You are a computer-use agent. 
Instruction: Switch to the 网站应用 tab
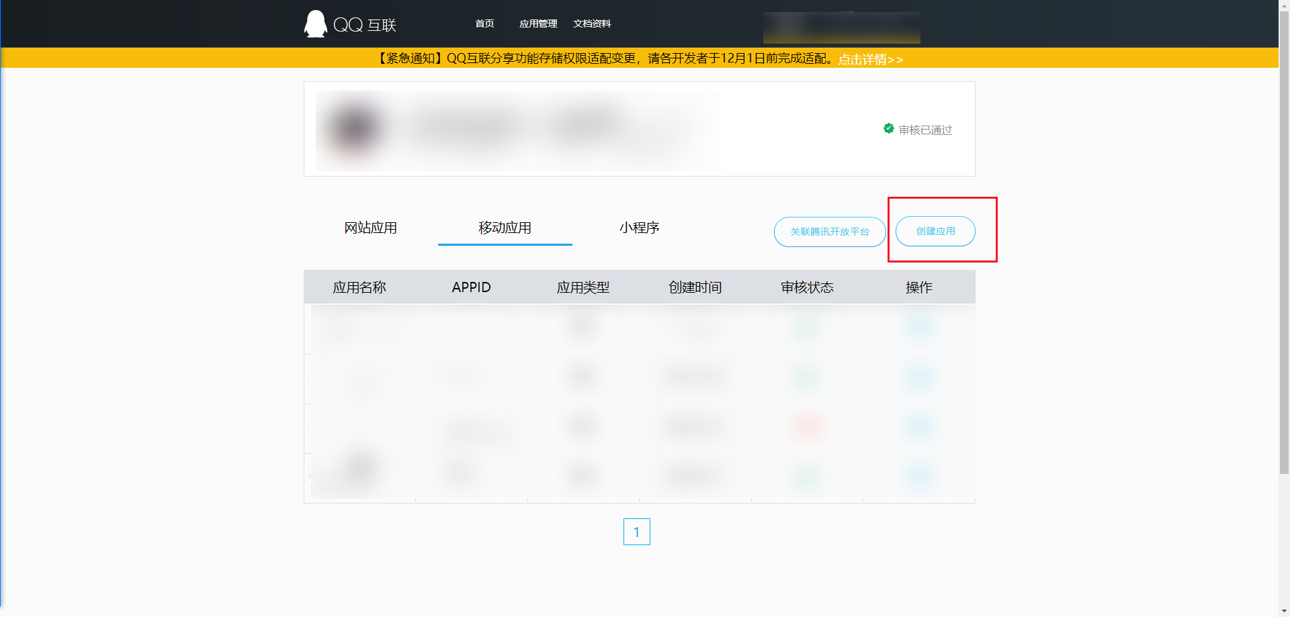pyautogui.click(x=371, y=228)
